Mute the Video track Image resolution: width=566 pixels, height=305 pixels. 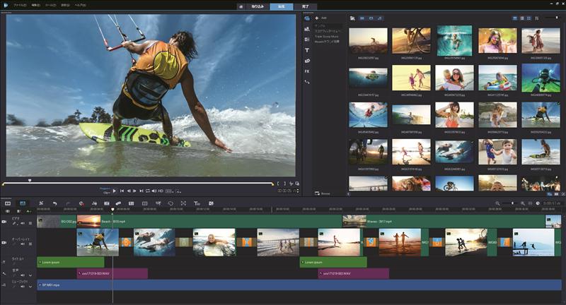pos(23,223)
